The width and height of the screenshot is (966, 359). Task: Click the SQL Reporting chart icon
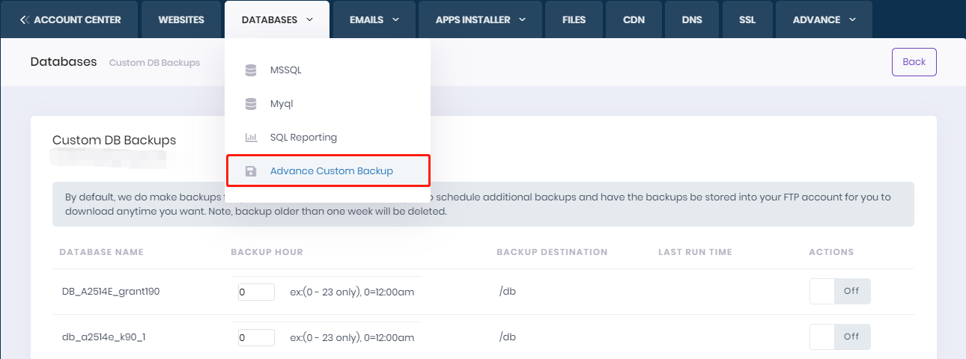click(x=251, y=138)
